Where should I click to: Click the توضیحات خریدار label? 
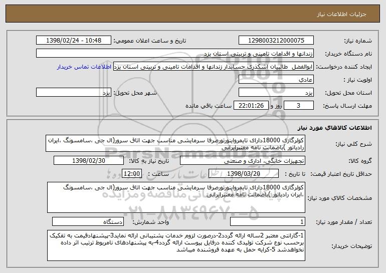tap(351, 246)
